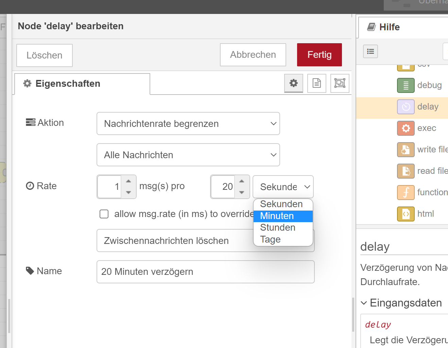Click the Rate clock icon label

(x=30, y=186)
